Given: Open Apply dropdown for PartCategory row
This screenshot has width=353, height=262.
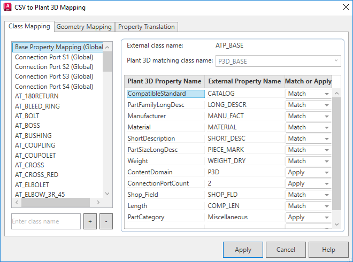Looking at the screenshot, I should click(x=309, y=218).
